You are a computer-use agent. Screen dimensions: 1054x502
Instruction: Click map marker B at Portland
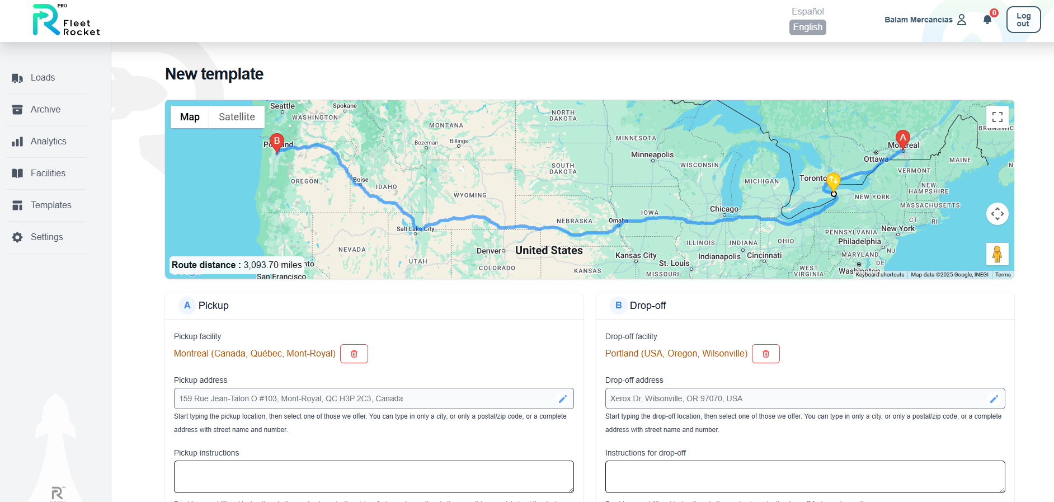pyautogui.click(x=276, y=143)
